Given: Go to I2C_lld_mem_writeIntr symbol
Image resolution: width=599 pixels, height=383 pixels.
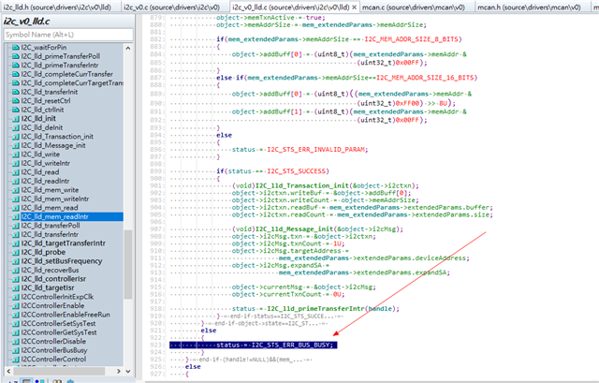Looking at the screenshot, I should (x=55, y=199).
